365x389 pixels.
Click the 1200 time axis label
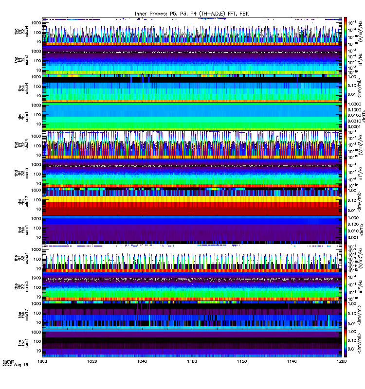[x=342, y=361]
